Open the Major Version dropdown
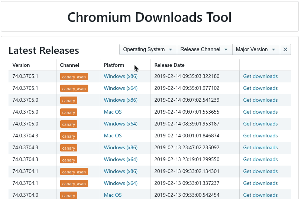The height and width of the screenshot is (199, 301). click(256, 49)
